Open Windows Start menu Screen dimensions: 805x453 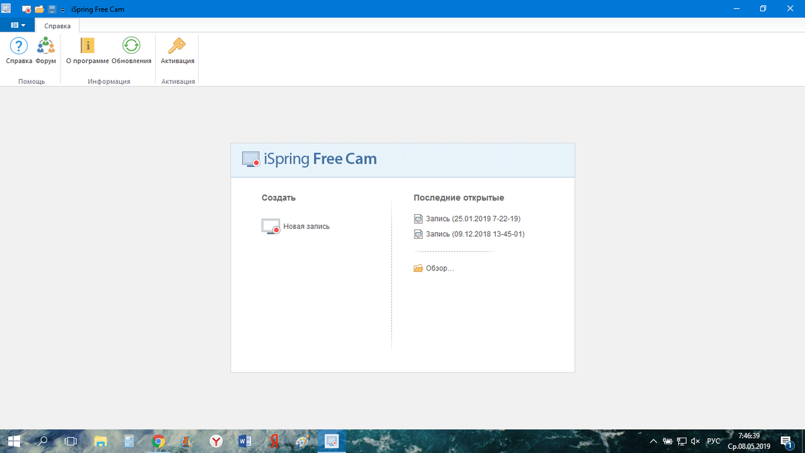(x=13, y=441)
